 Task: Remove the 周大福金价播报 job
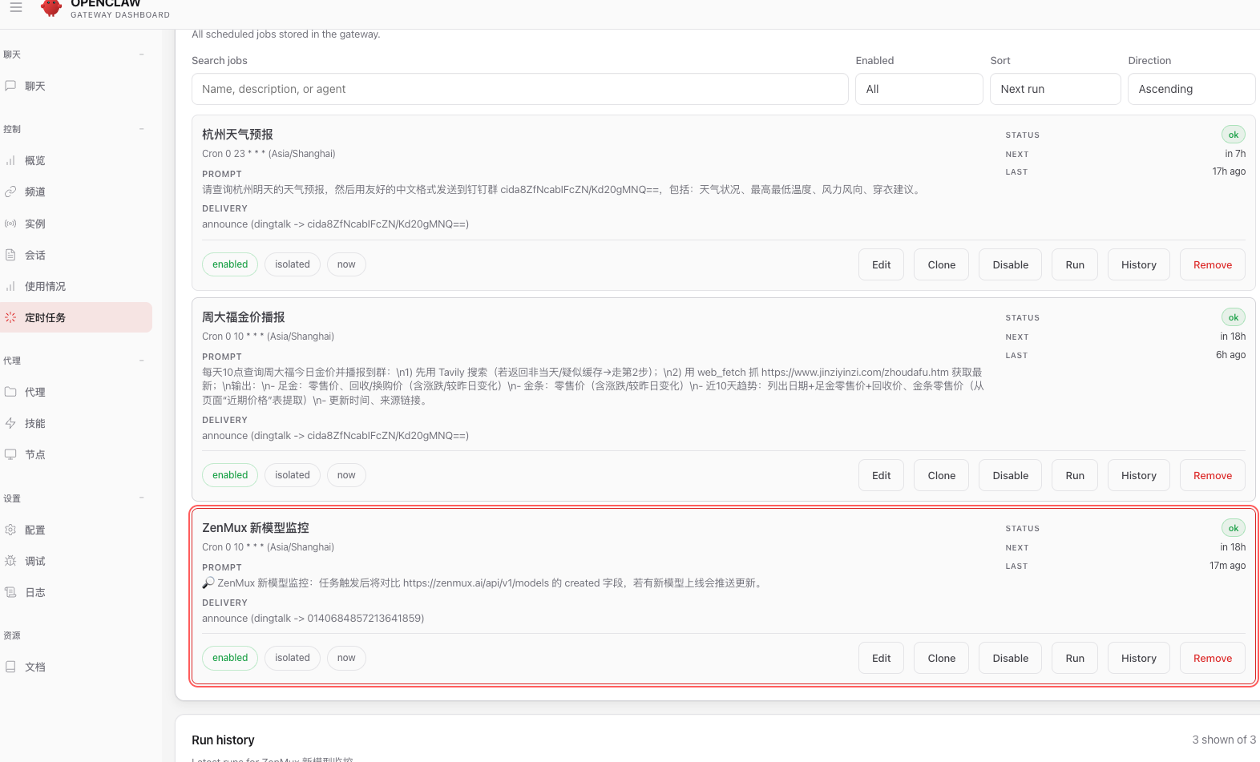click(1213, 475)
